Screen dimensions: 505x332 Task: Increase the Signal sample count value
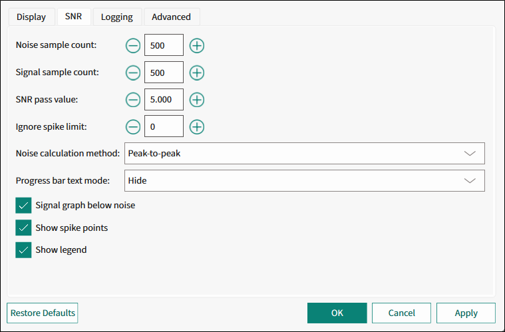[x=197, y=73]
